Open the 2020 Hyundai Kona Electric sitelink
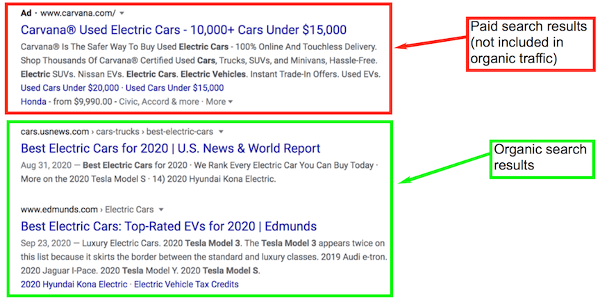 [x=74, y=285]
